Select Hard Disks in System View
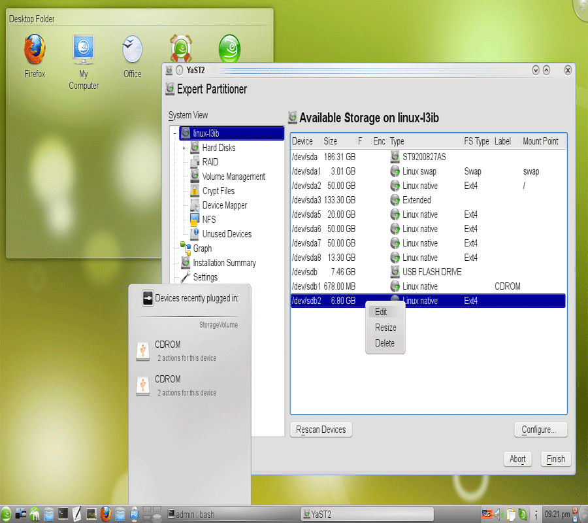 coord(219,148)
